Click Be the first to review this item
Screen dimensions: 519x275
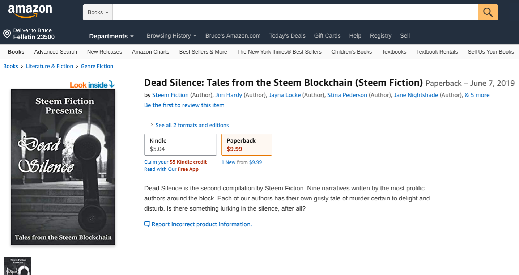(x=184, y=105)
